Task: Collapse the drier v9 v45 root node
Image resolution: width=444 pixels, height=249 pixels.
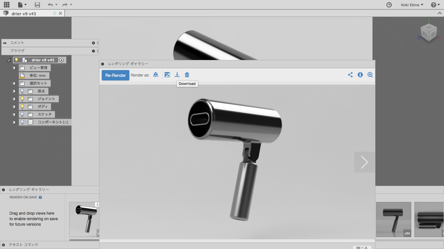Action: (9, 60)
